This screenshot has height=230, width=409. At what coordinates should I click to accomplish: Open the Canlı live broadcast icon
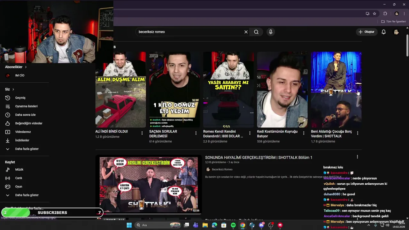[8, 178]
